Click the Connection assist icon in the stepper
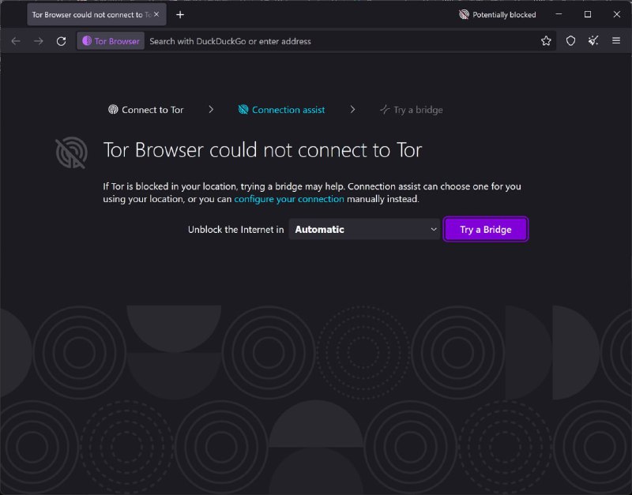 (x=243, y=110)
